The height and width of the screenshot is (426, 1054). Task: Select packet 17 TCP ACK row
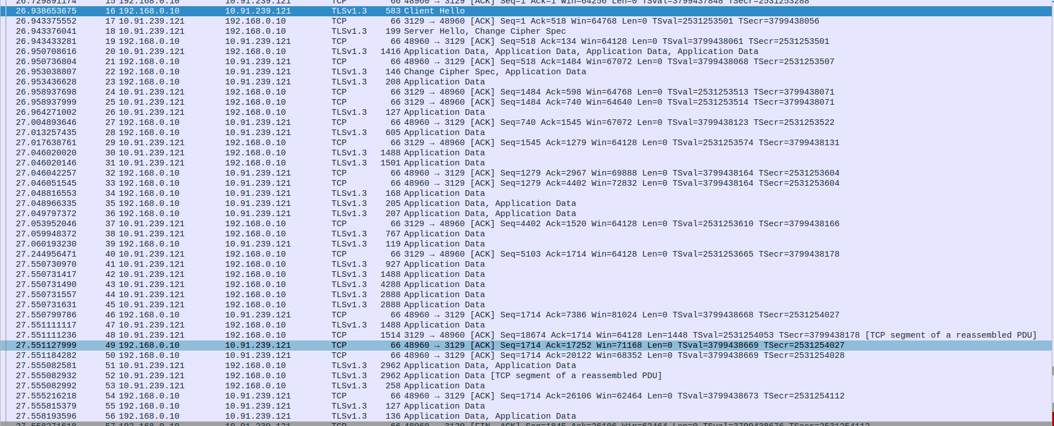[394, 21]
